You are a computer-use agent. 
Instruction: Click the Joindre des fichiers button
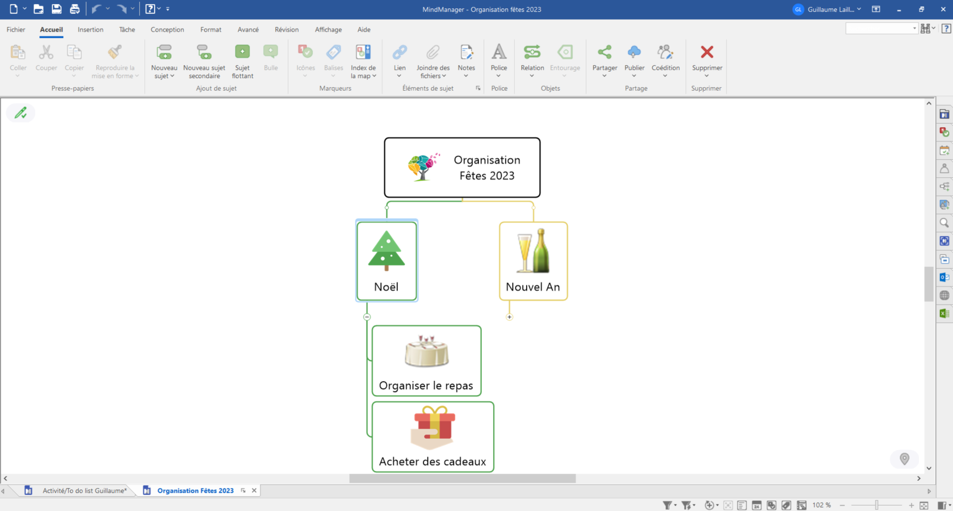point(433,60)
